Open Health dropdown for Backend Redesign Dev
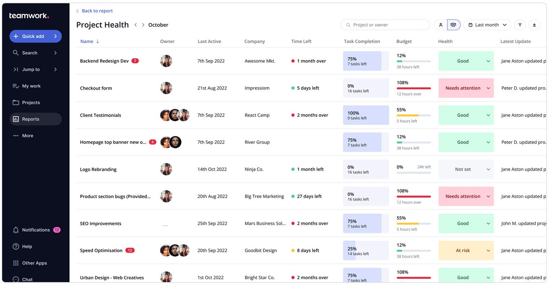The width and height of the screenshot is (548, 285). (x=466, y=61)
